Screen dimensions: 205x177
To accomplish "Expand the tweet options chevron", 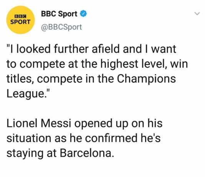I will click(197, 13).
